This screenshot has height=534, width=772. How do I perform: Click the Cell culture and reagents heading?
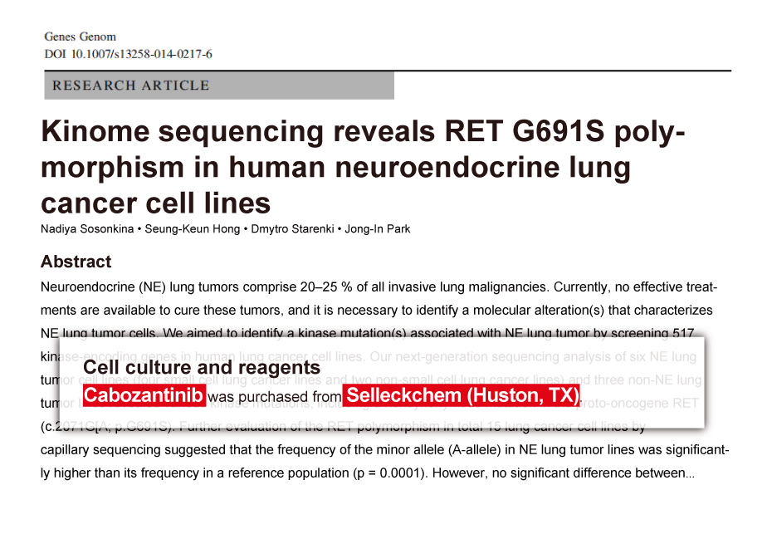tap(202, 367)
